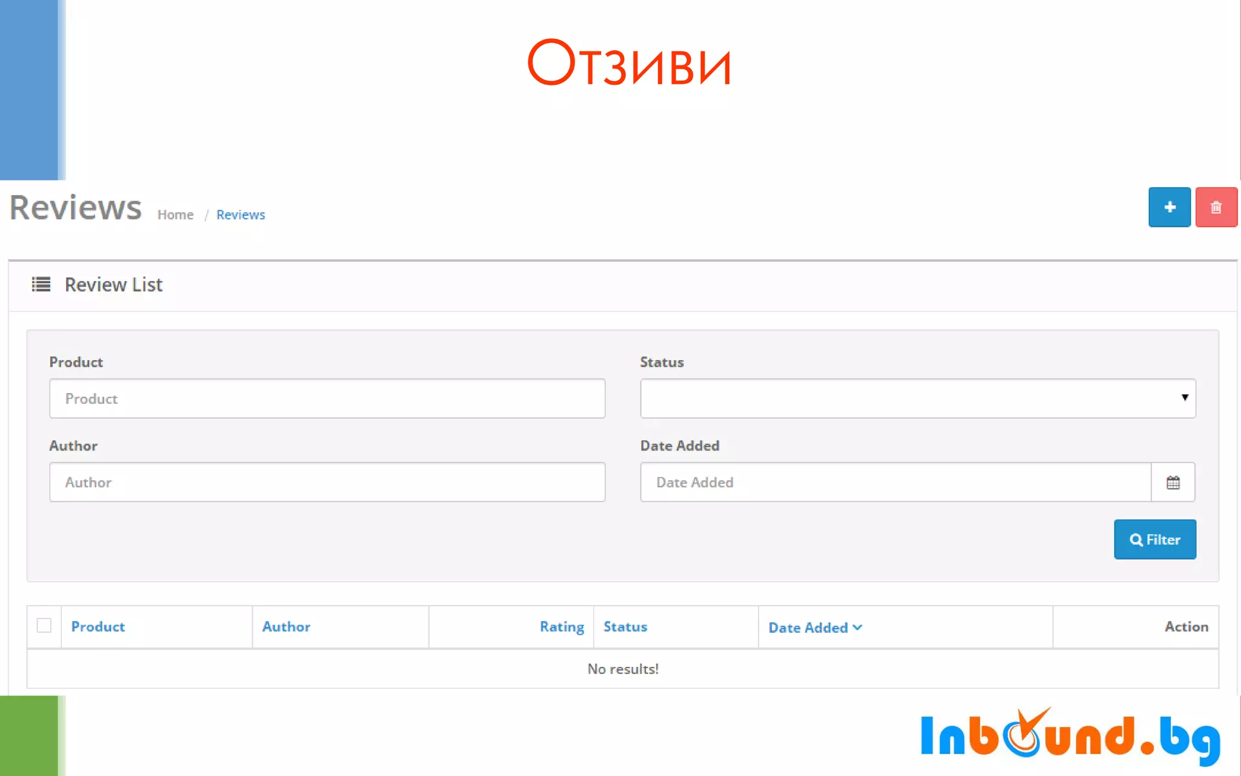
Task: Open the Reviews breadcrumb link
Action: (241, 215)
